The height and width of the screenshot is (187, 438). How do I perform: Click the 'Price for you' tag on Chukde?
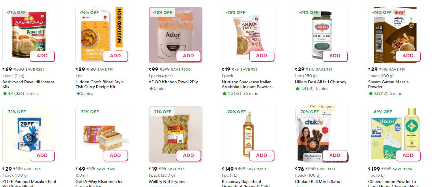tap(322, 107)
